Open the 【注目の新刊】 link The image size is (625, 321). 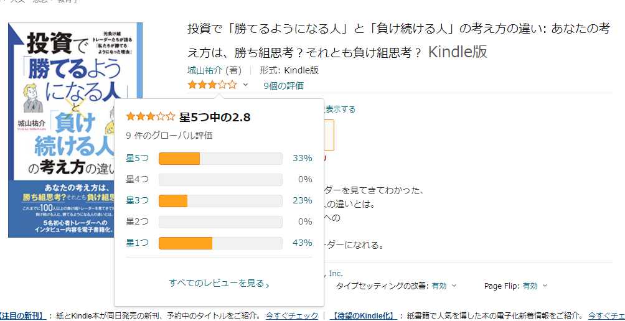pyautogui.click(x=22, y=316)
